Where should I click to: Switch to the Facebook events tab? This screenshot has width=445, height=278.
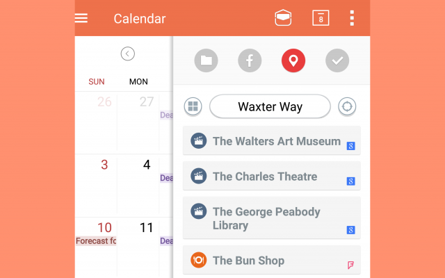250,60
